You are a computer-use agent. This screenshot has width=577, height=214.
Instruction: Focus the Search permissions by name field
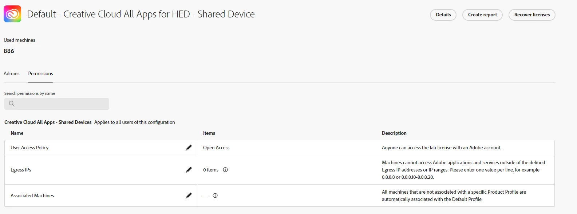[x=57, y=104]
